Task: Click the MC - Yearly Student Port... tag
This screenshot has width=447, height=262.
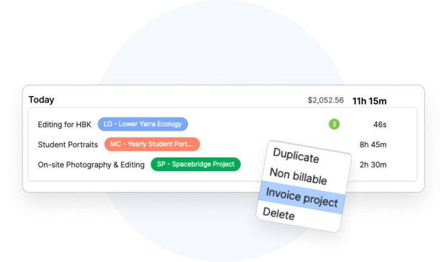Action: pyautogui.click(x=152, y=144)
